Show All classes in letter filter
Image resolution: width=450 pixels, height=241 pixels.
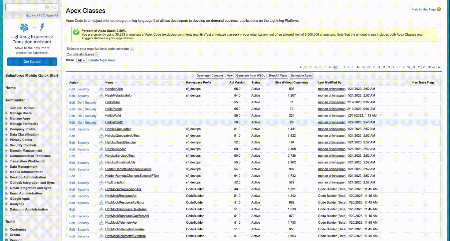pyautogui.click(x=440, y=67)
